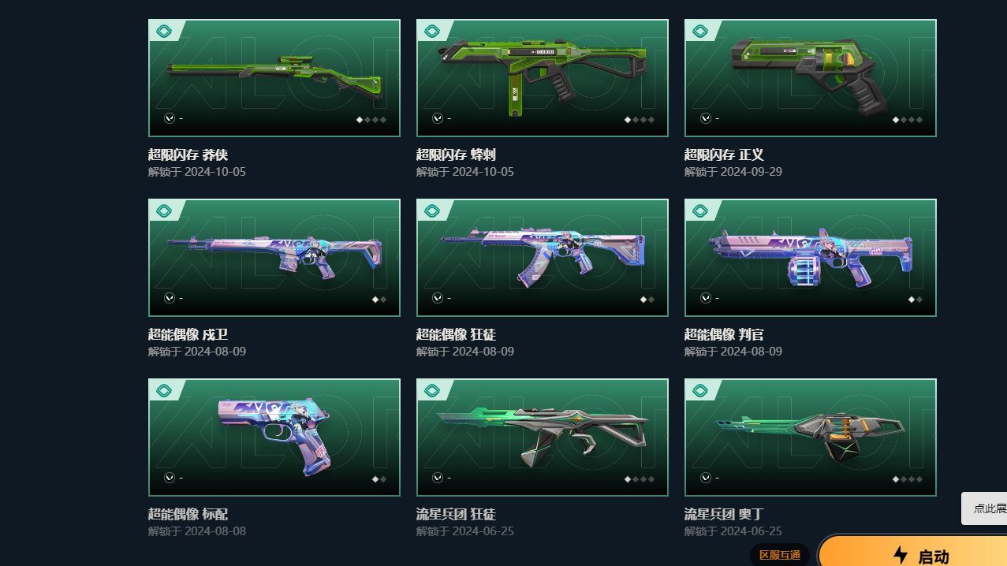Click upgrade level dots on 流星兵团 狂徒 card
The image size is (1007, 566).
click(x=640, y=479)
